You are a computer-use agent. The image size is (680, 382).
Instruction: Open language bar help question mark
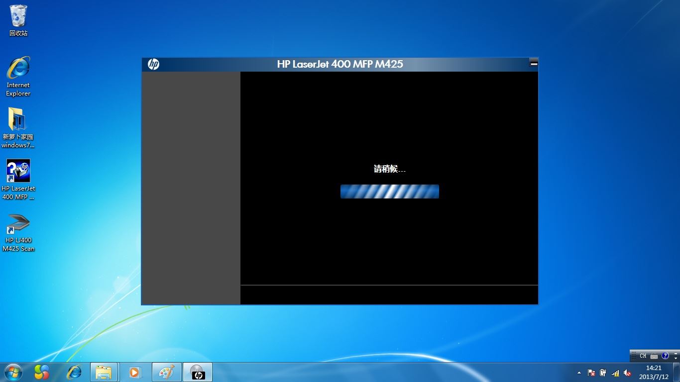pos(665,356)
